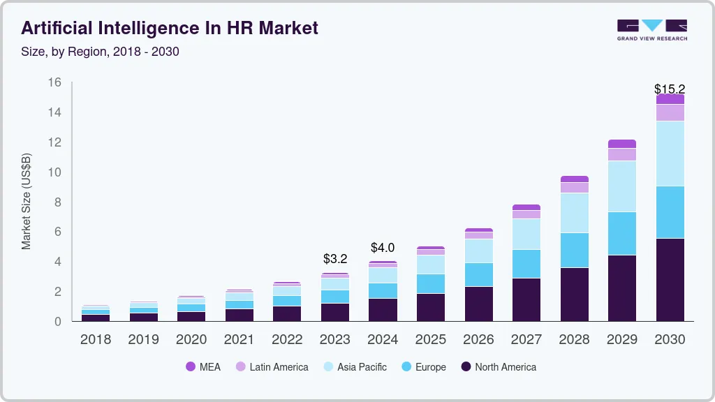The image size is (715, 402).
Task: Select the 2018 axis label
Action: [96, 340]
